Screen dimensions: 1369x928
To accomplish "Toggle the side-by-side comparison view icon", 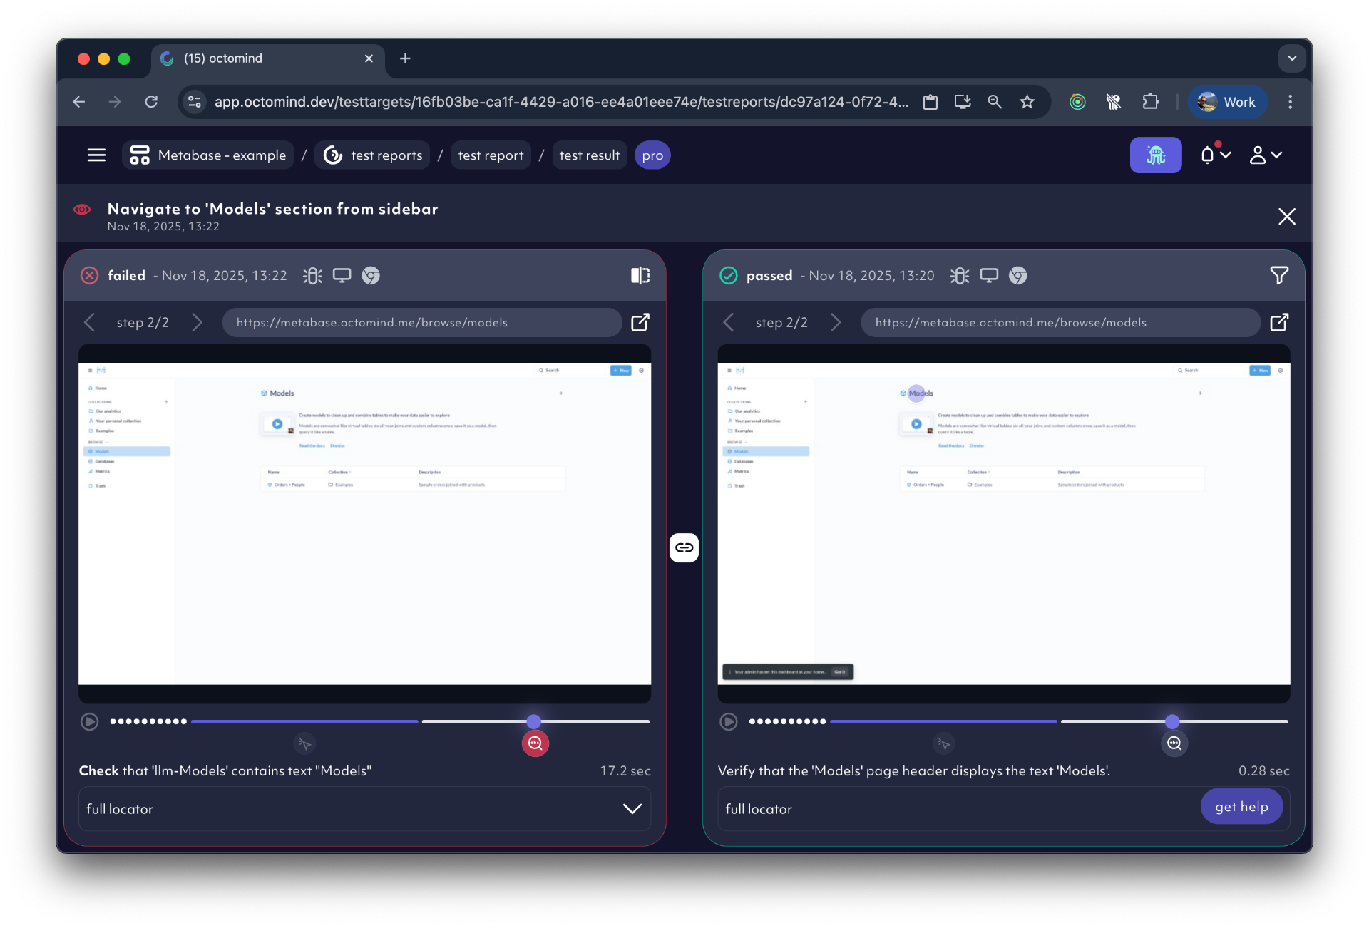I will [x=640, y=275].
